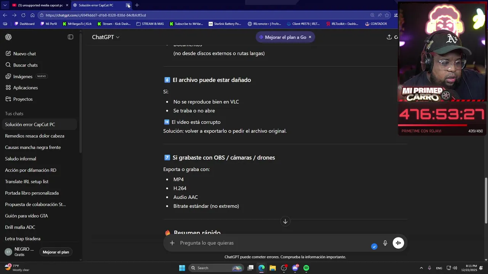Open the Stream - Kick Dash bookmark

click(x=114, y=24)
